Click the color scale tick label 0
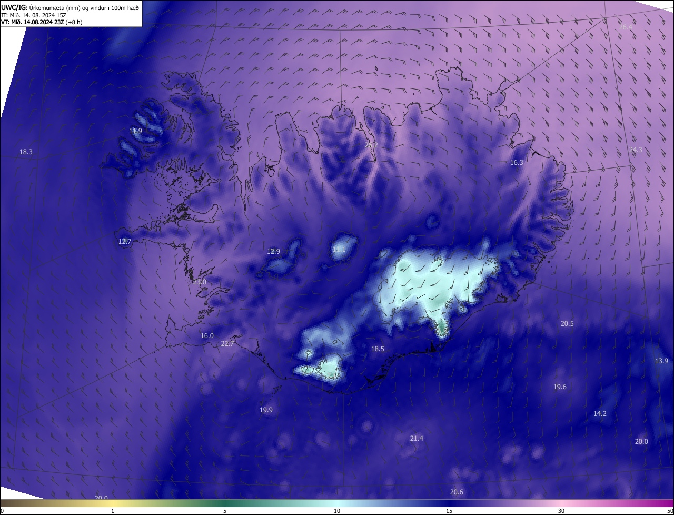This screenshot has height=515, width=674. 2,511
